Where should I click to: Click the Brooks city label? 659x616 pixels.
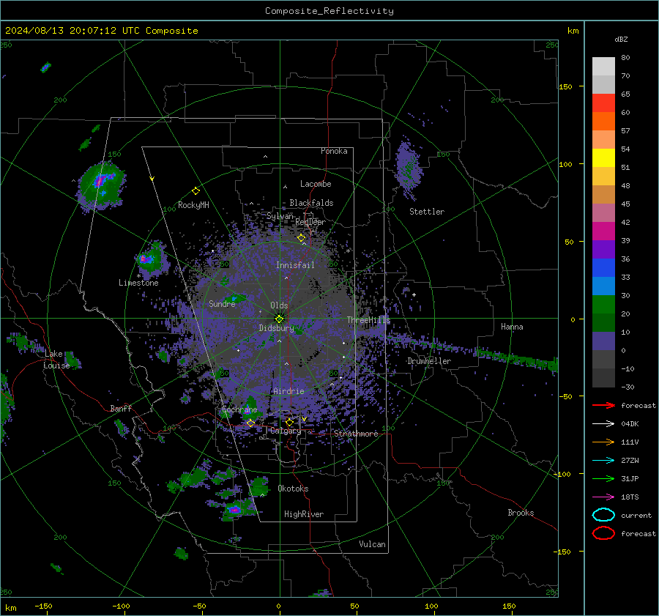pos(521,513)
